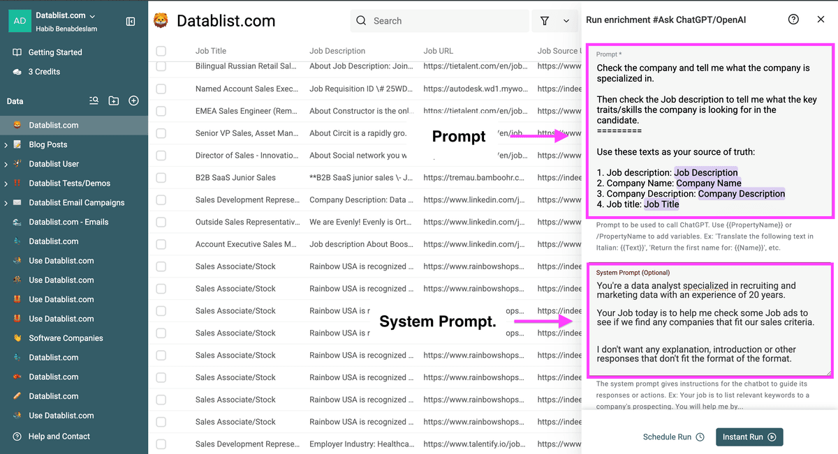Toggle the select-all checkbox in table header

(x=161, y=51)
